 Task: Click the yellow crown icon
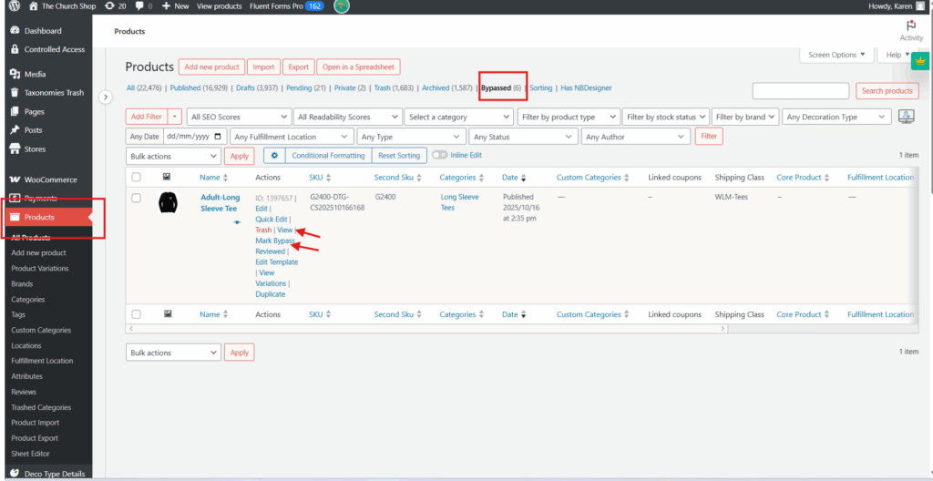pyautogui.click(x=920, y=62)
